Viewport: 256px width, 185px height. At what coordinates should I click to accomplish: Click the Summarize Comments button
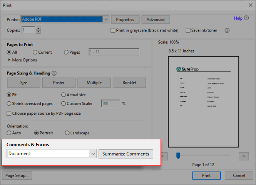(126, 154)
